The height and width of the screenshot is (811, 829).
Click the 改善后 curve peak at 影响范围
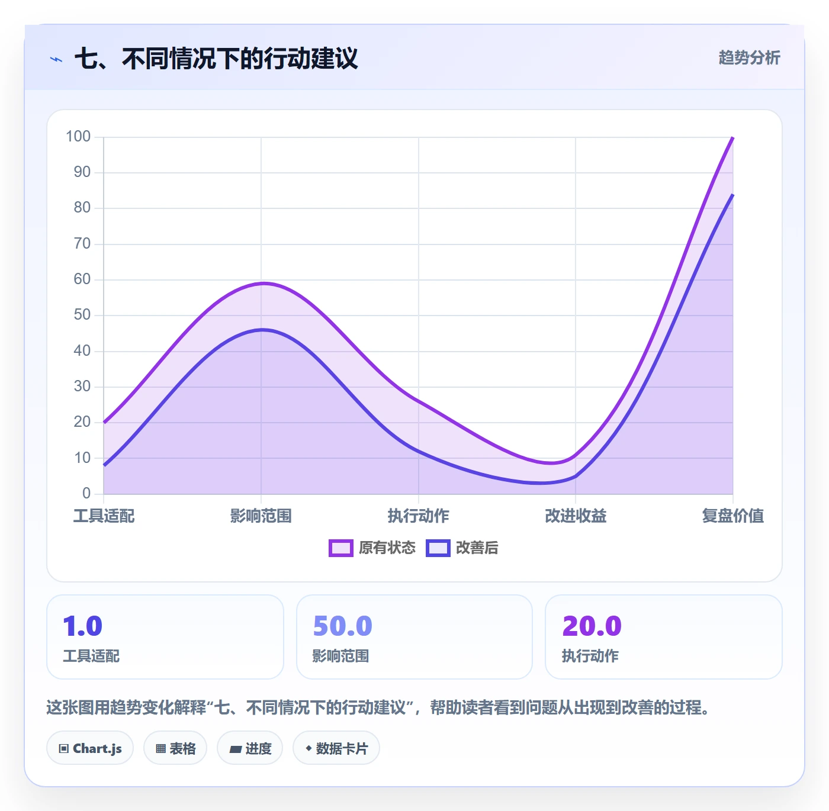point(261,330)
